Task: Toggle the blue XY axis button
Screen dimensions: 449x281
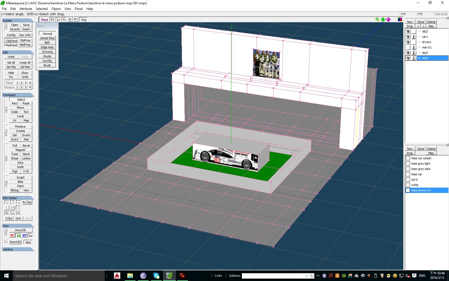Action: [x=25, y=236]
